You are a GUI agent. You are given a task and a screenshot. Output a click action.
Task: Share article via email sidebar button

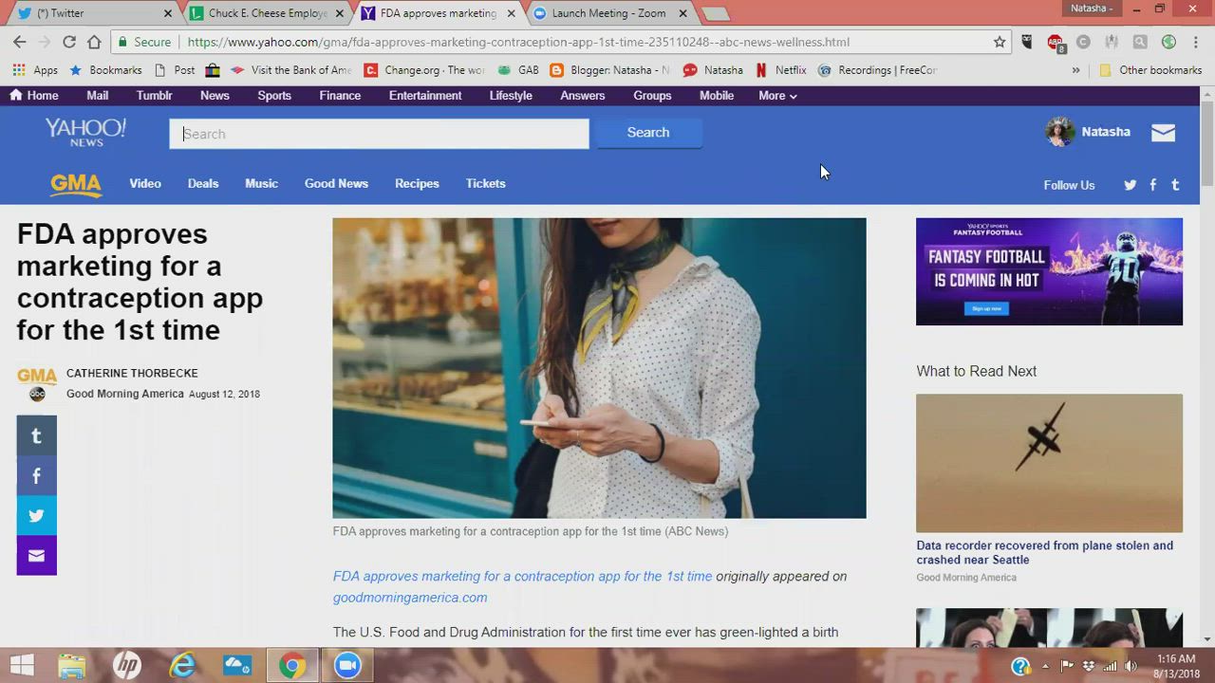tap(36, 556)
